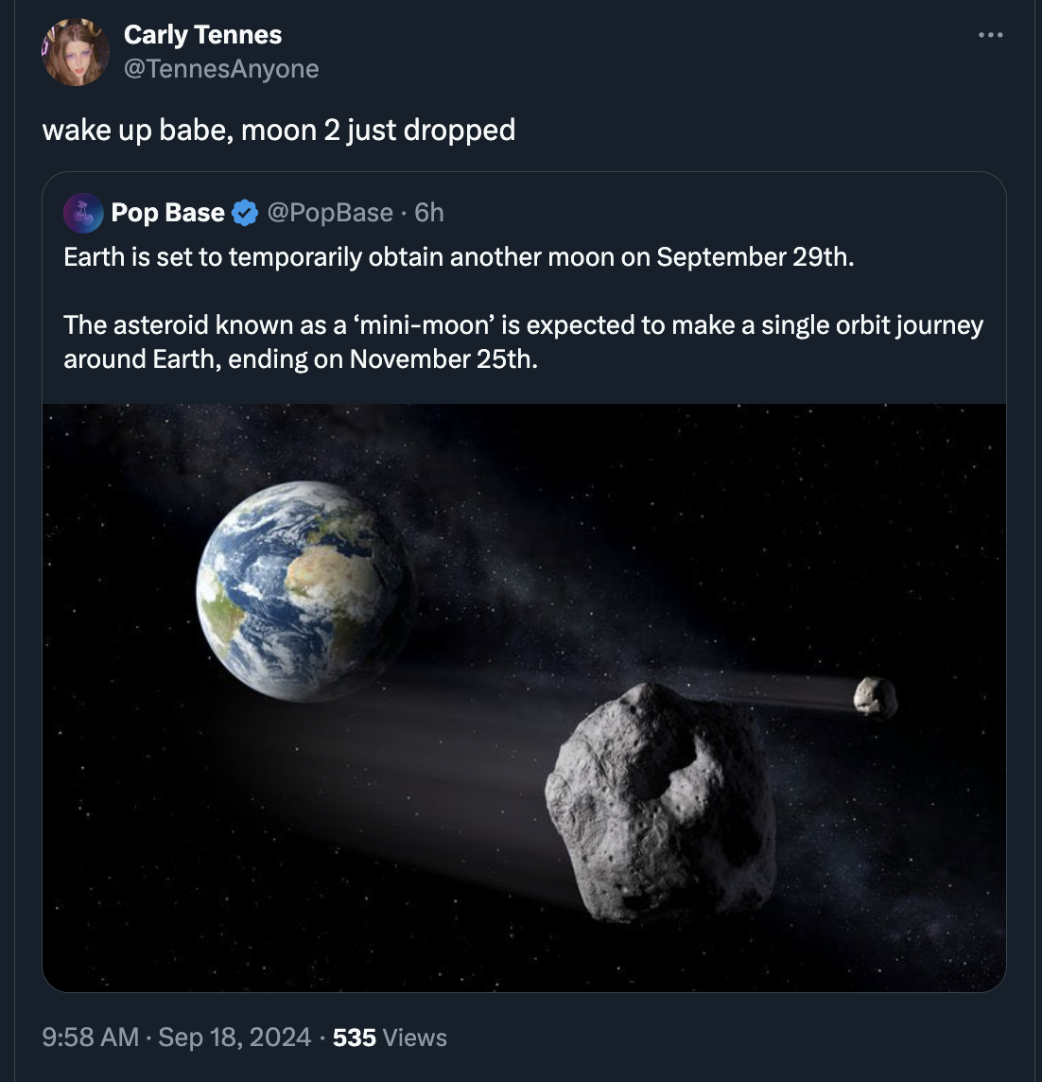Click the Pop Base profile avatar
The width and height of the screenshot is (1042, 1082).
[83, 213]
